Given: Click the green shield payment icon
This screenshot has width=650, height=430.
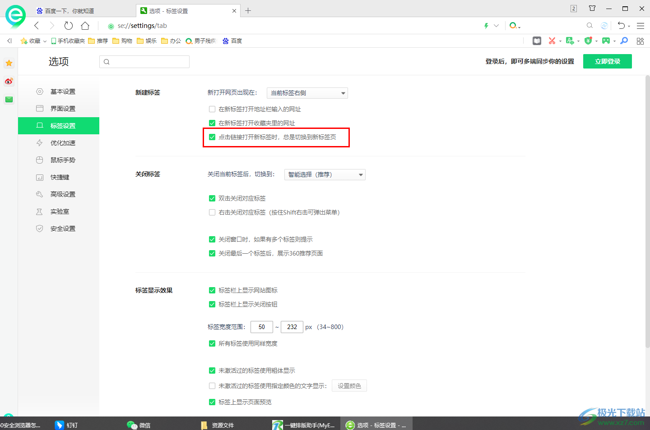Looking at the screenshot, I should pos(588,41).
